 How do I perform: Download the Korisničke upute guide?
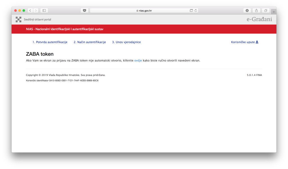click(x=244, y=42)
